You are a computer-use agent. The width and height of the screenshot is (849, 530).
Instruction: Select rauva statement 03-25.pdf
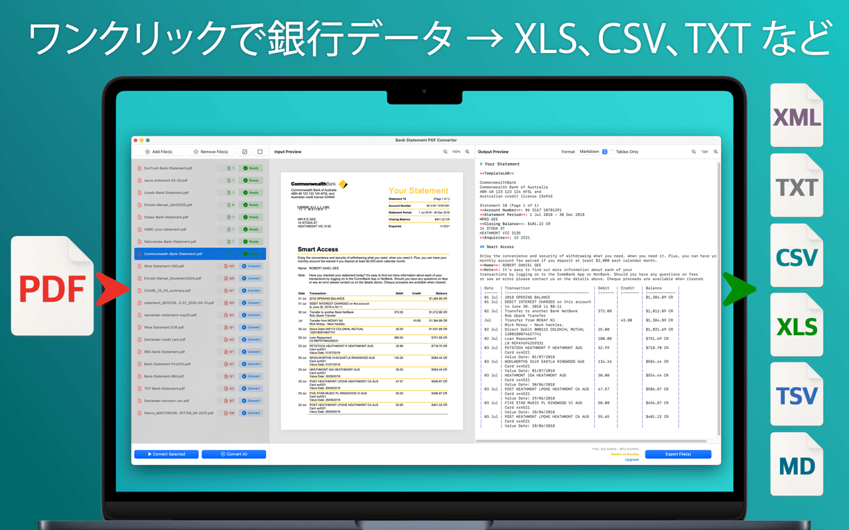coord(200,180)
